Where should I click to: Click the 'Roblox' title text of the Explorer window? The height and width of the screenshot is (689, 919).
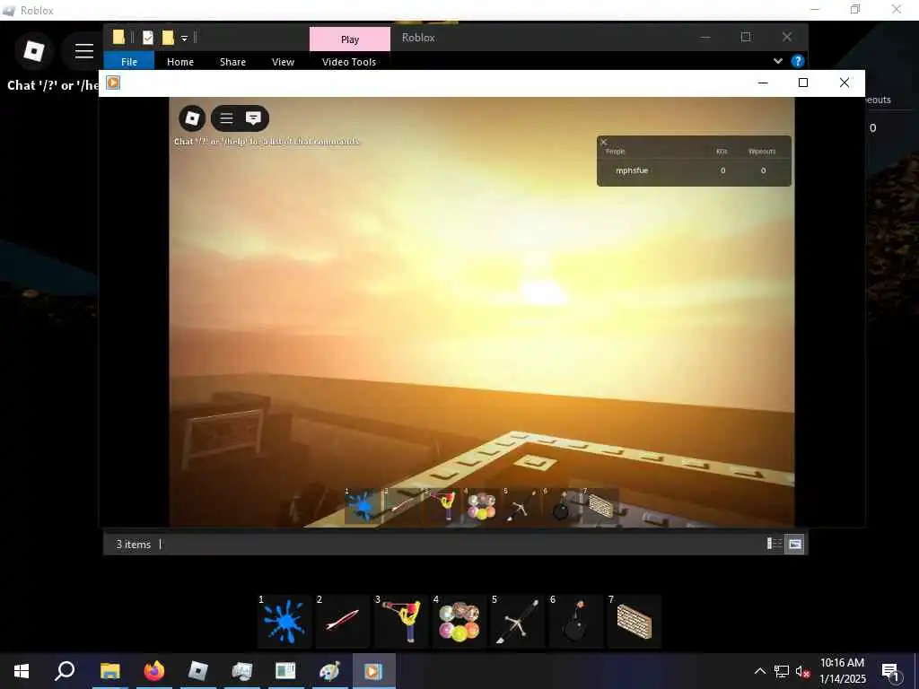[418, 38]
